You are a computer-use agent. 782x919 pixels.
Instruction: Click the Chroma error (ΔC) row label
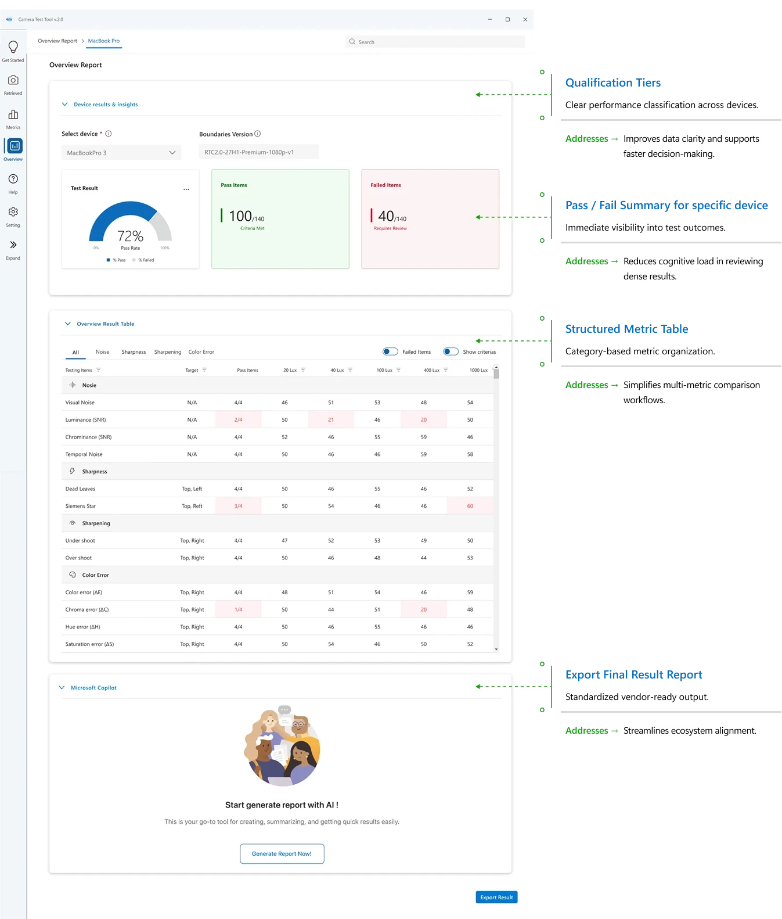[x=87, y=610]
